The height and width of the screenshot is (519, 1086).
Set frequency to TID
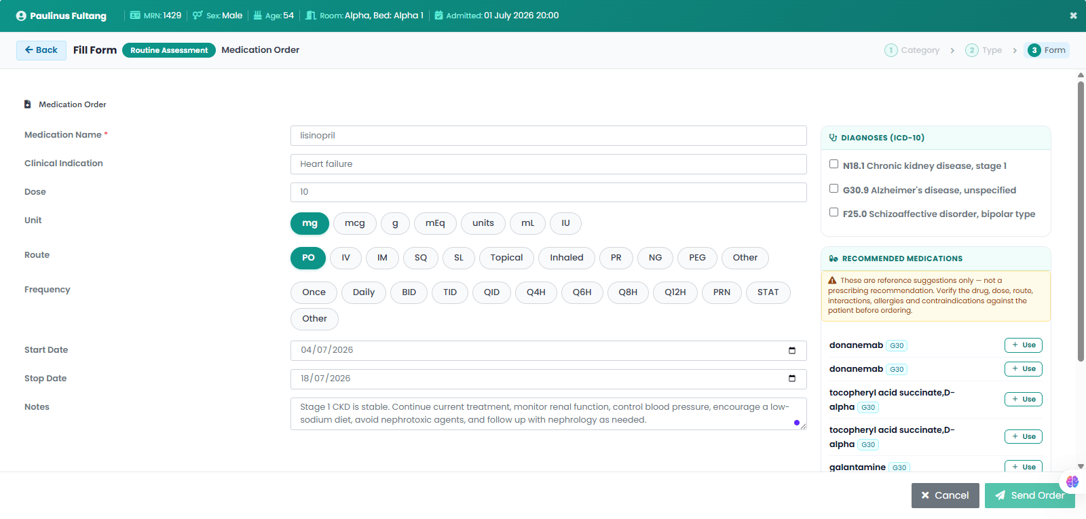[450, 292]
